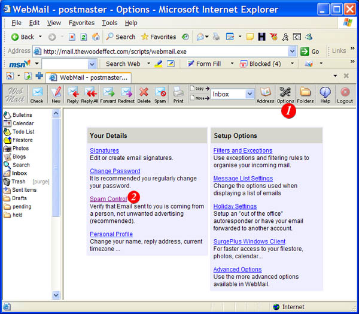Tick the Move checkbox
359x314 pixels.
tap(191, 98)
